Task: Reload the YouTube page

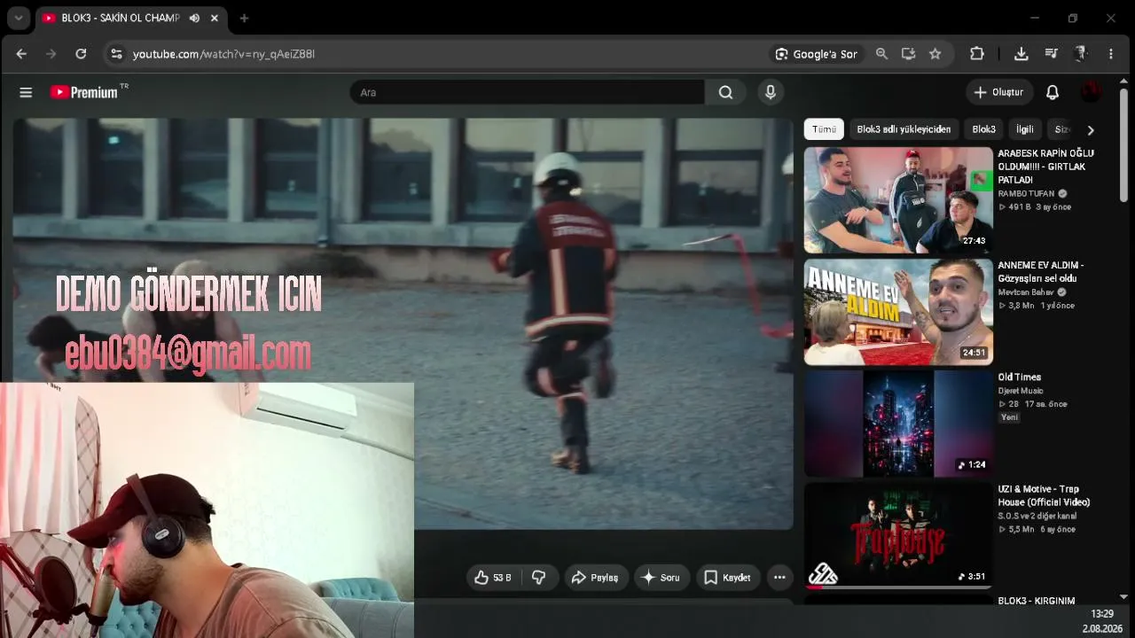Action: [x=81, y=54]
